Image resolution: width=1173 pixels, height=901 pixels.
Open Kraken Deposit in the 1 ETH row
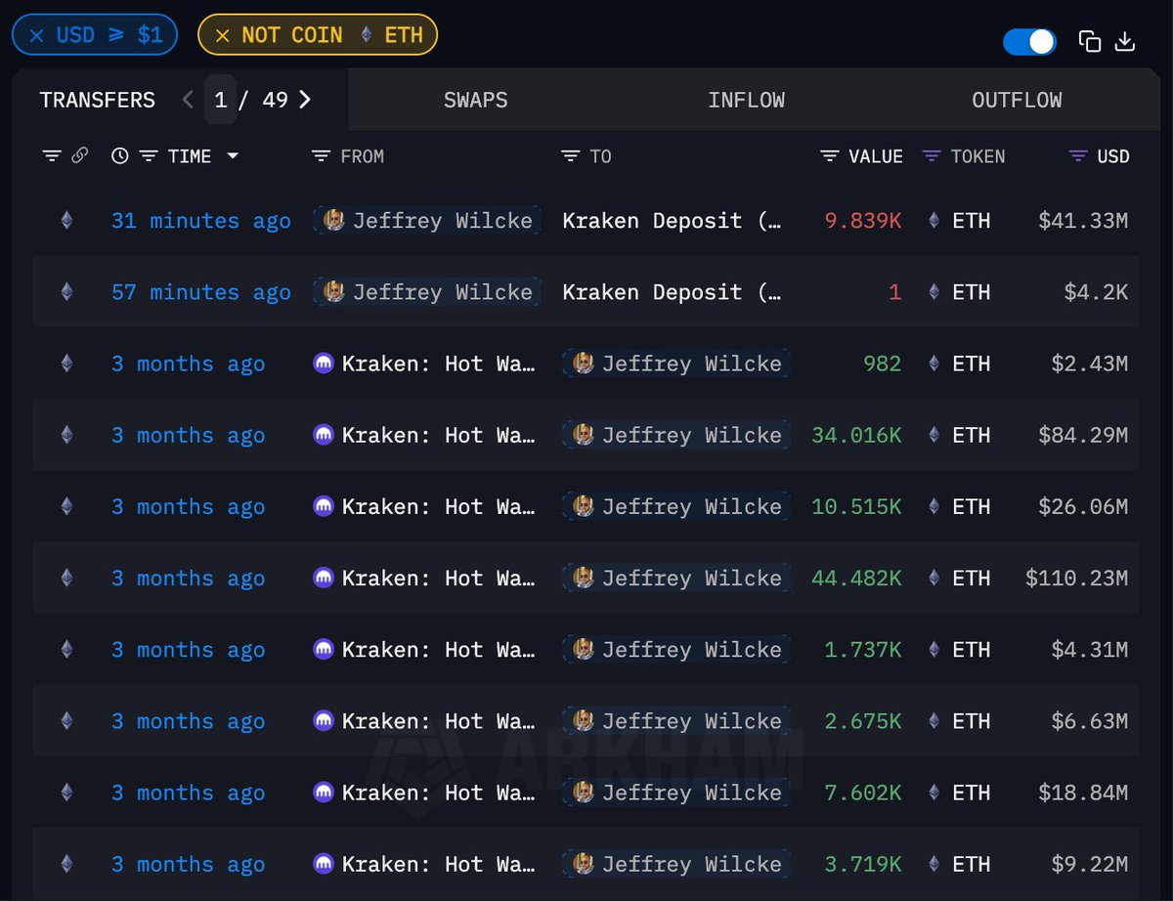(x=672, y=292)
